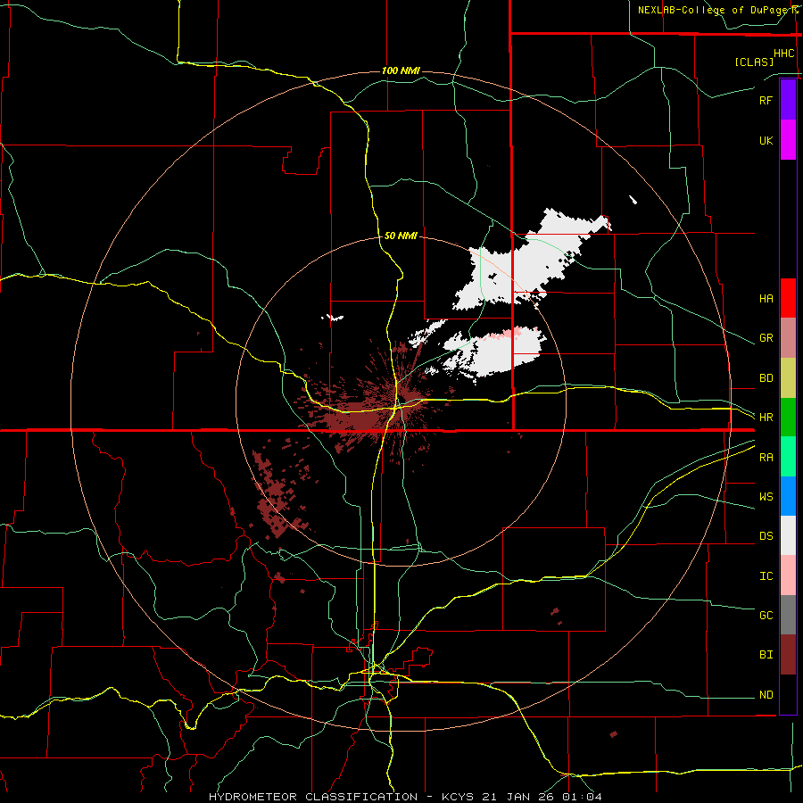
Task: Click the UK magenta legend swatch
Action: point(788,139)
